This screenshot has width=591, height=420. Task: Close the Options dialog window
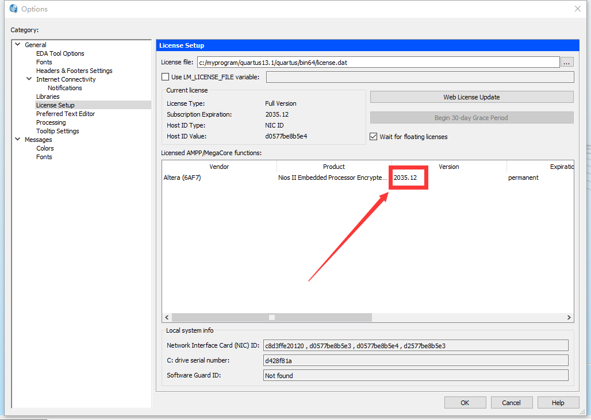pyautogui.click(x=577, y=9)
